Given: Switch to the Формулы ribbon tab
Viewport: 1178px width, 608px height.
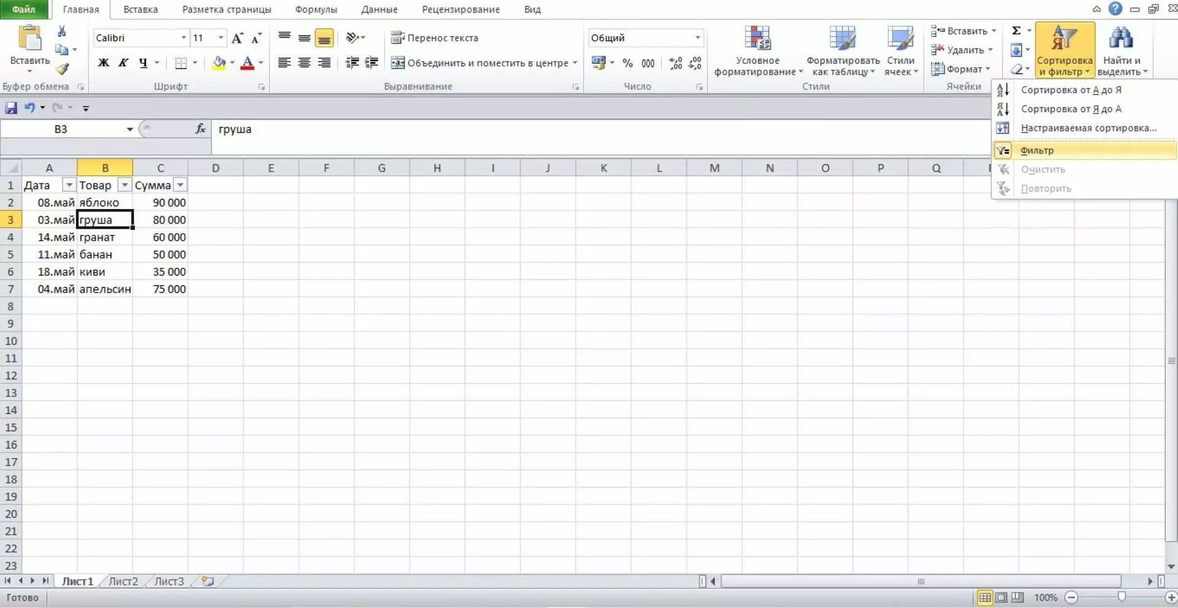Looking at the screenshot, I should pos(315,10).
